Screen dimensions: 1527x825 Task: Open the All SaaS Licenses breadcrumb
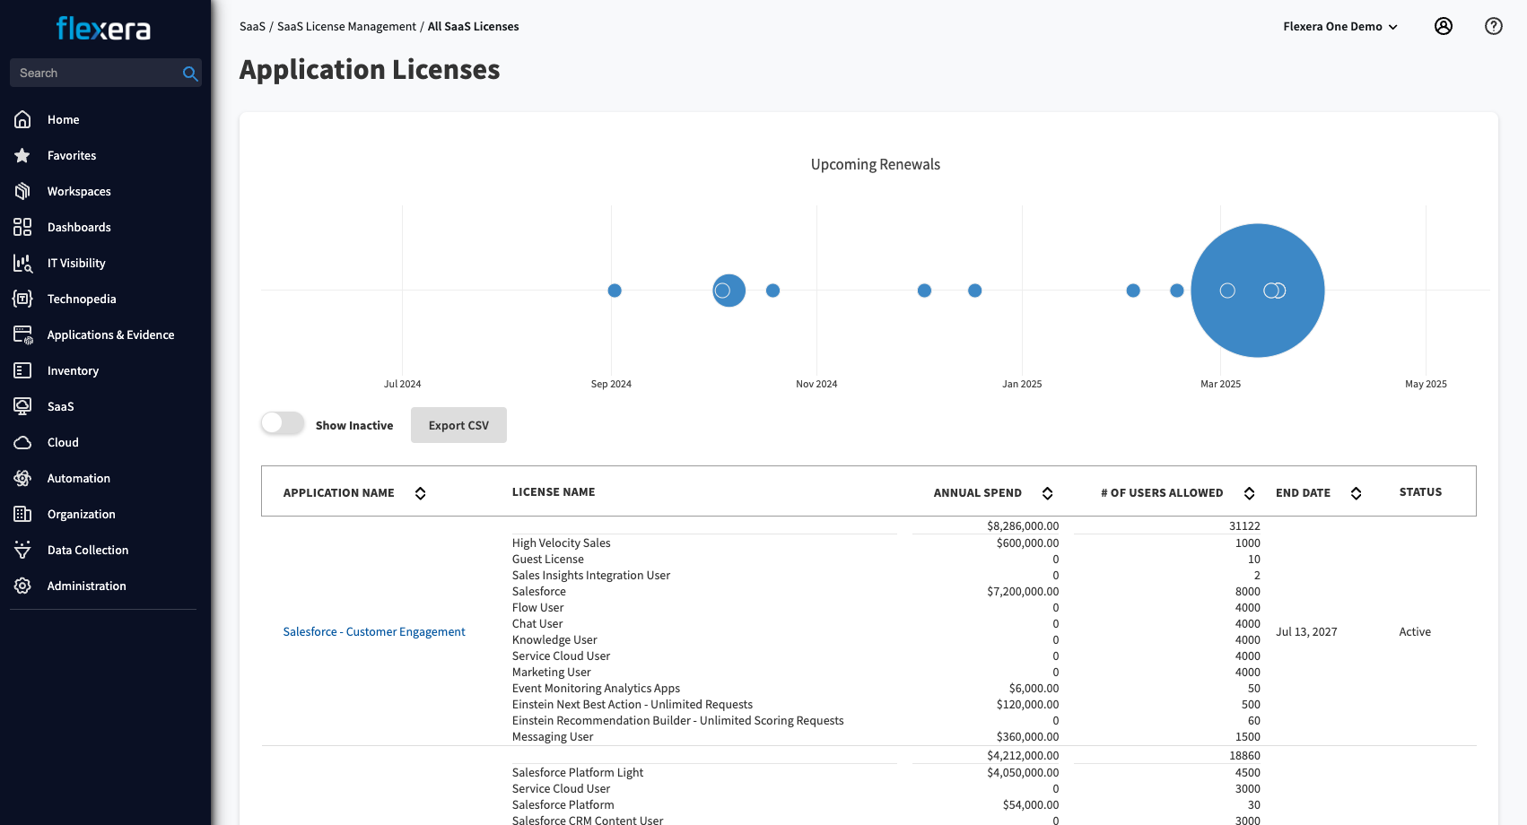pyautogui.click(x=473, y=26)
